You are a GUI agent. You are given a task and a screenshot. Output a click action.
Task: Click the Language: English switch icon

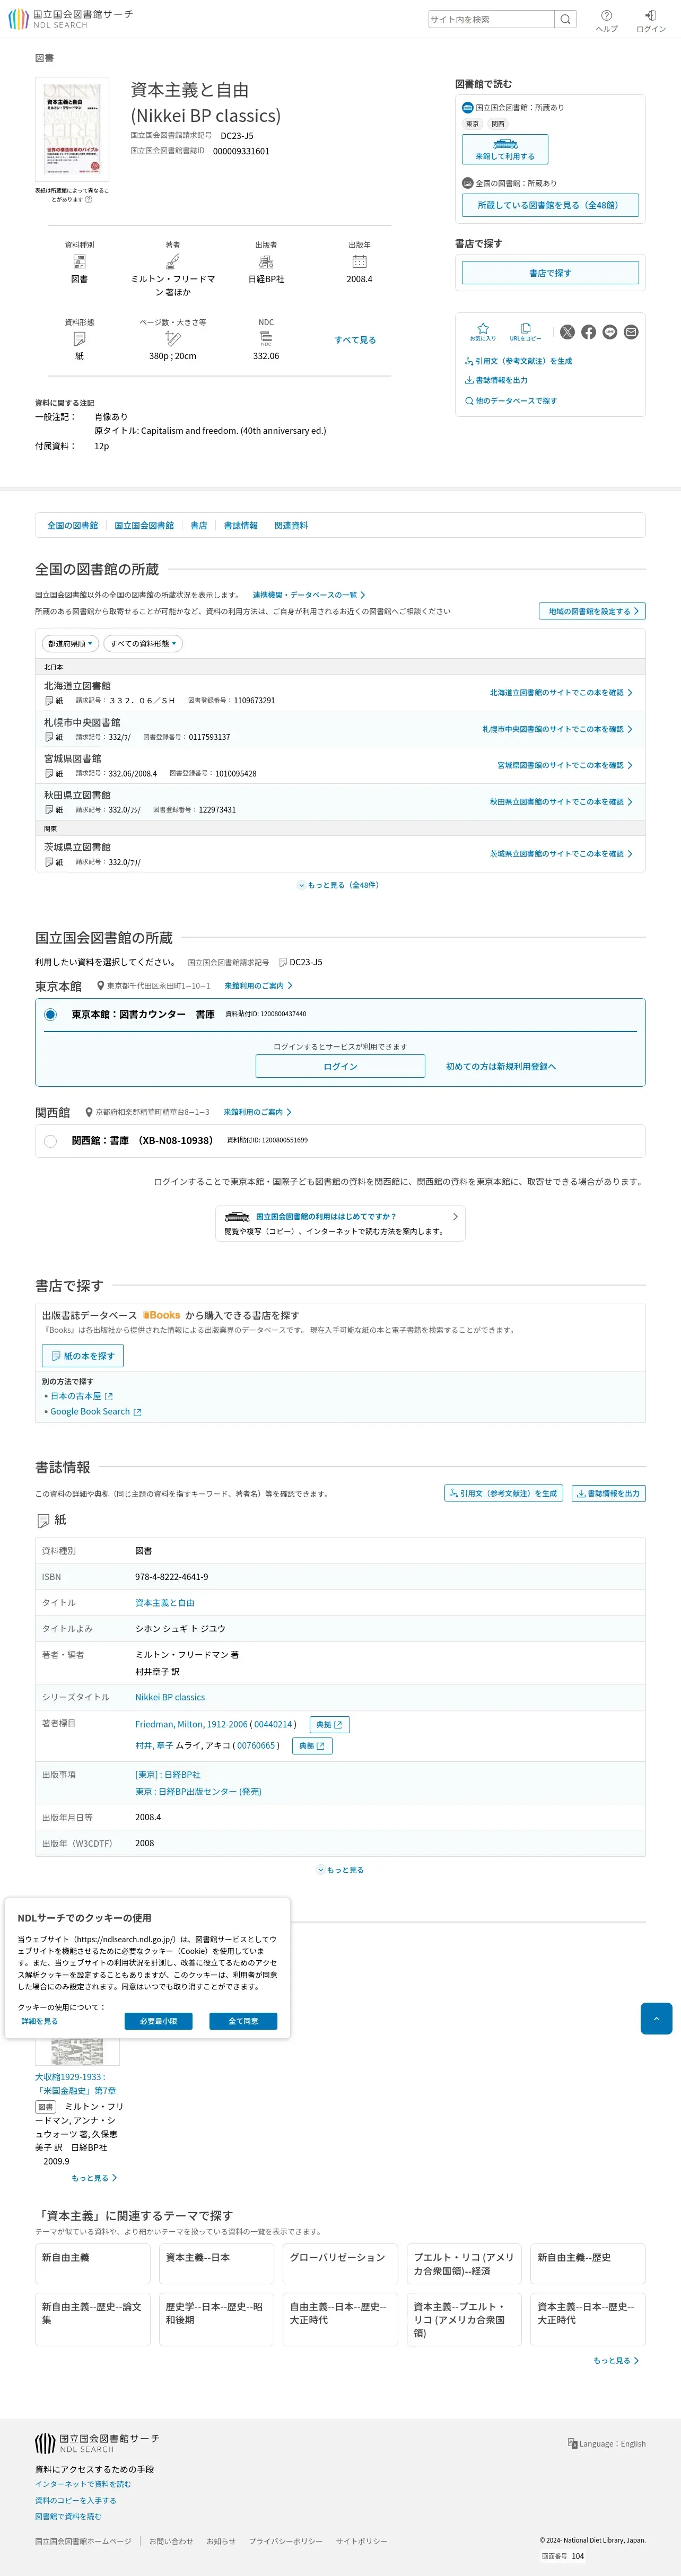(572, 2443)
